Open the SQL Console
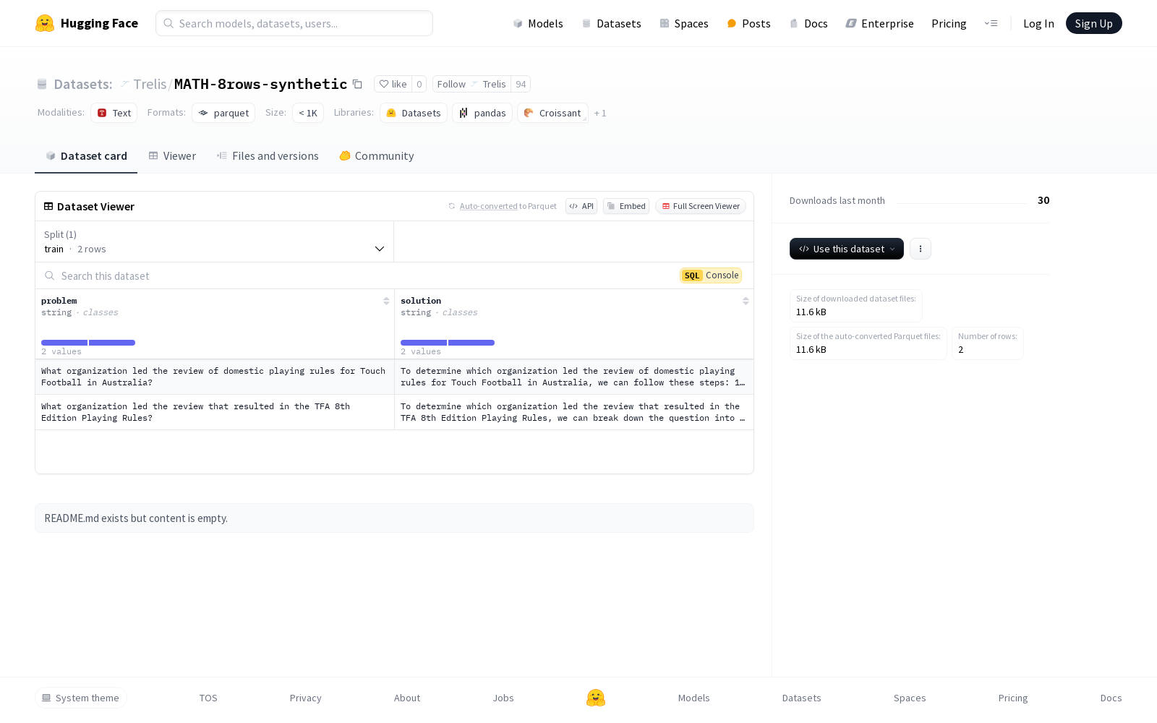The image size is (1157, 723). tap(711, 275)
